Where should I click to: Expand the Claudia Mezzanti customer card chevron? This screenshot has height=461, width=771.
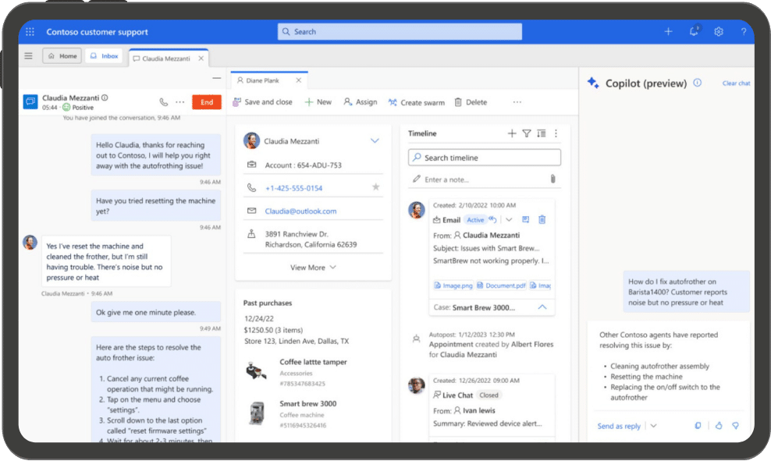click(x=375, y=141)
